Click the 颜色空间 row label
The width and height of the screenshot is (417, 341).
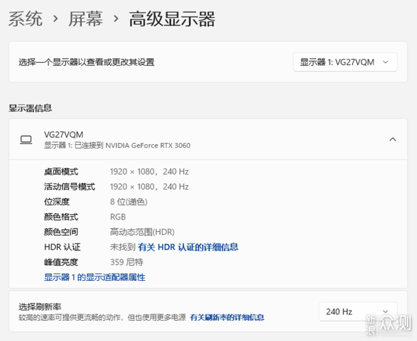[x=61, y=232]
